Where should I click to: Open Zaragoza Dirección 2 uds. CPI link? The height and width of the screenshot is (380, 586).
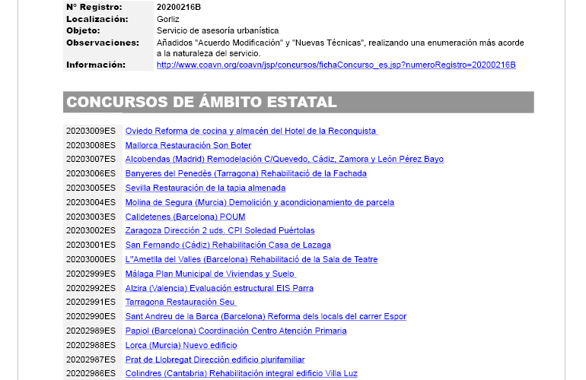coord(220,231)
